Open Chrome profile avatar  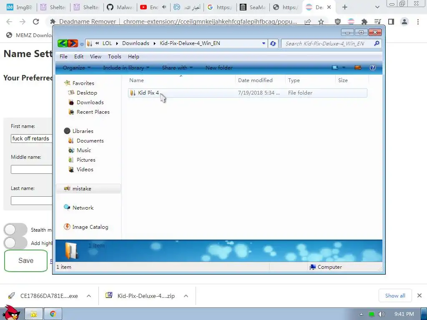pos(404,22)
